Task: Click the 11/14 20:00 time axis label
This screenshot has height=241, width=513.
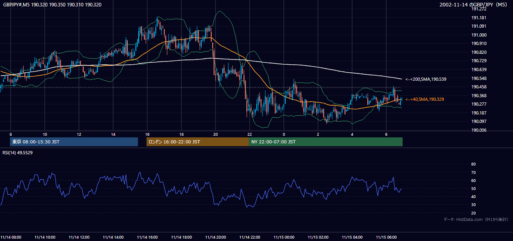Action: [x=216, y=237]
